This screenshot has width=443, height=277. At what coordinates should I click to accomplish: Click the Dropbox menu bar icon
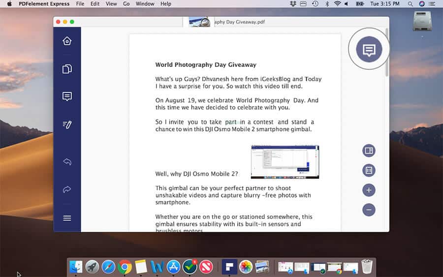coord(293,3)
